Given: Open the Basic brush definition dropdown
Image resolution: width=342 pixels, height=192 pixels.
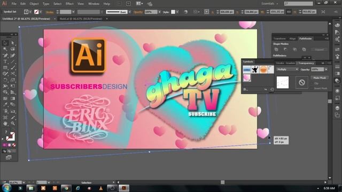Looking at the screenshot, I should (130, 12).
